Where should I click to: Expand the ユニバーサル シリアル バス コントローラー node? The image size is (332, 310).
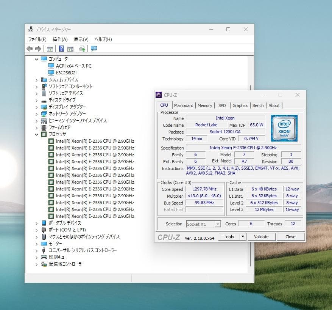pyautogui.click(x=36, y=251)
